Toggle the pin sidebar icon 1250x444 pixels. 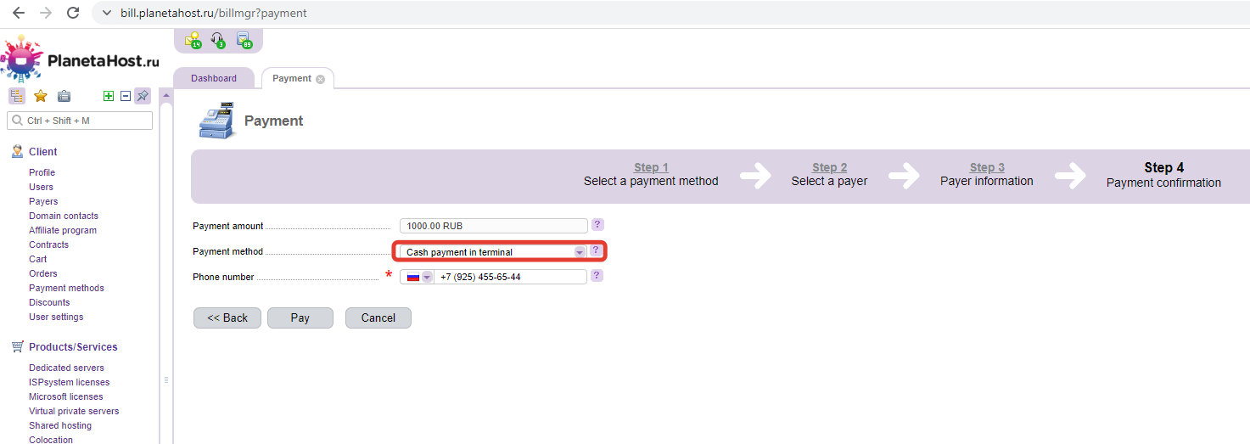click(x=142, y=96)
